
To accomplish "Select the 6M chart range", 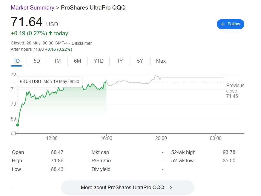I will 78,61.
